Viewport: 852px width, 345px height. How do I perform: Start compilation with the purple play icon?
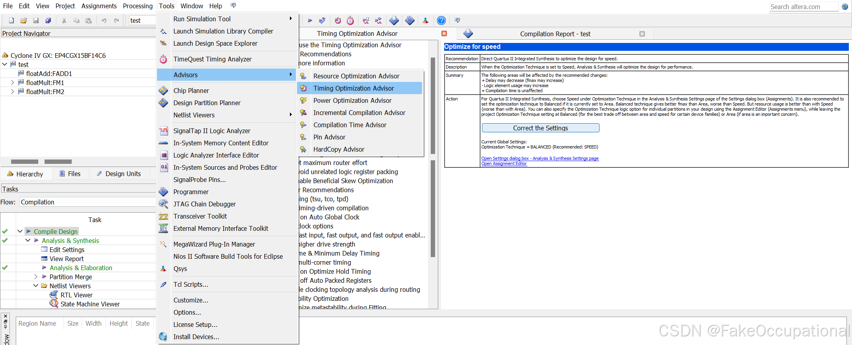tap(310, 20)
